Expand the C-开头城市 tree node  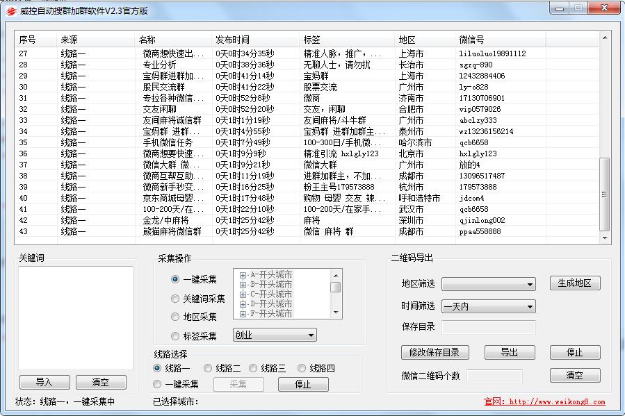(x=243, y=294)
